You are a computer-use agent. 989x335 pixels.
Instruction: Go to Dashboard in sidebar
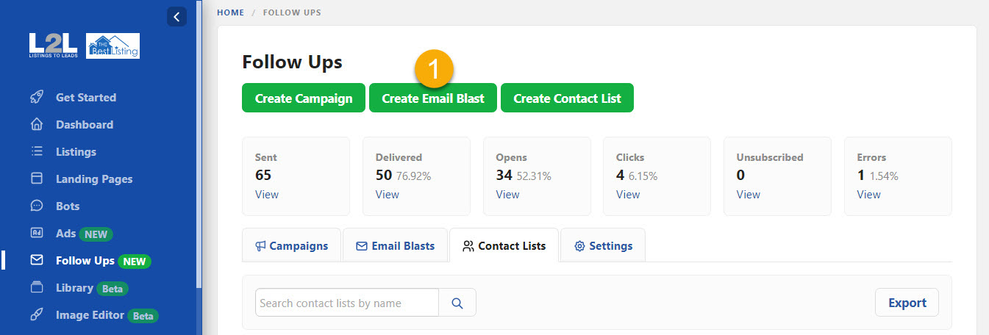[x=85, y=124]
